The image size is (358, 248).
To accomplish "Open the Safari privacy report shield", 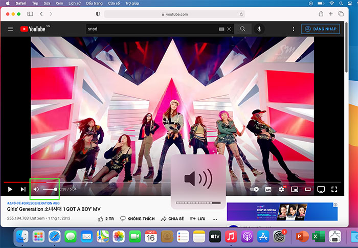I will click(x=98, y=14).
